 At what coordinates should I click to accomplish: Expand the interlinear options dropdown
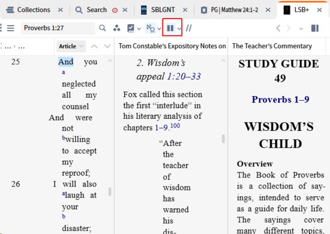tap(159, 29)
